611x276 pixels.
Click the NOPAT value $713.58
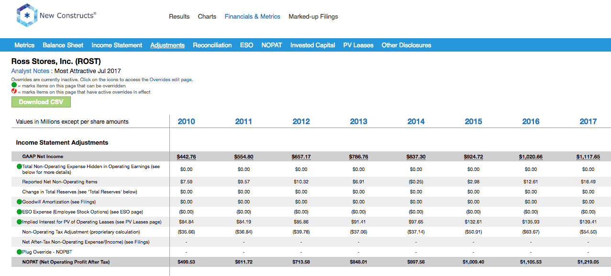coord(301,262)
